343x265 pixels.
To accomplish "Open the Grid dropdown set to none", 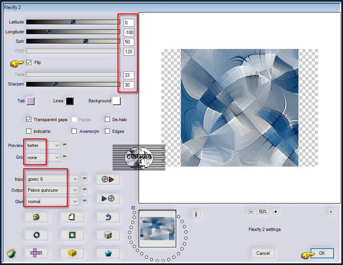I will pos(43,158).
